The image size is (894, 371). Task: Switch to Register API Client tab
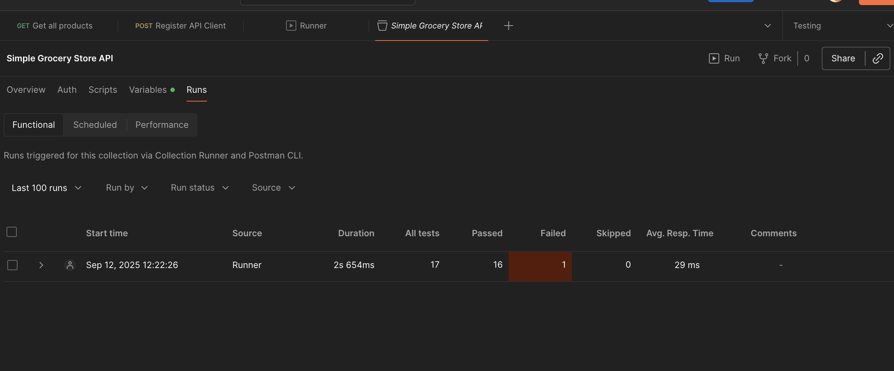(x=180, y=26)
